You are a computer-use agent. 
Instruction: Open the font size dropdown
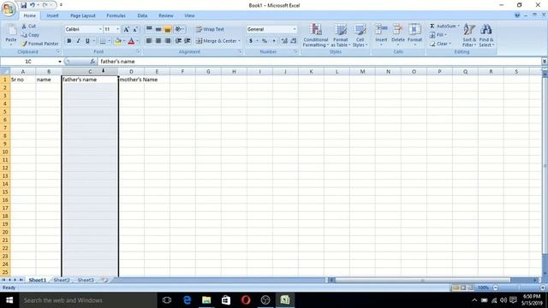tap(118, 29)
